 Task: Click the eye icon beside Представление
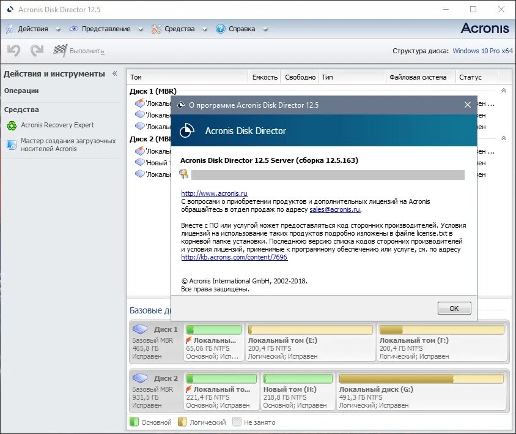pyautogui.click(x=73, y=29)
